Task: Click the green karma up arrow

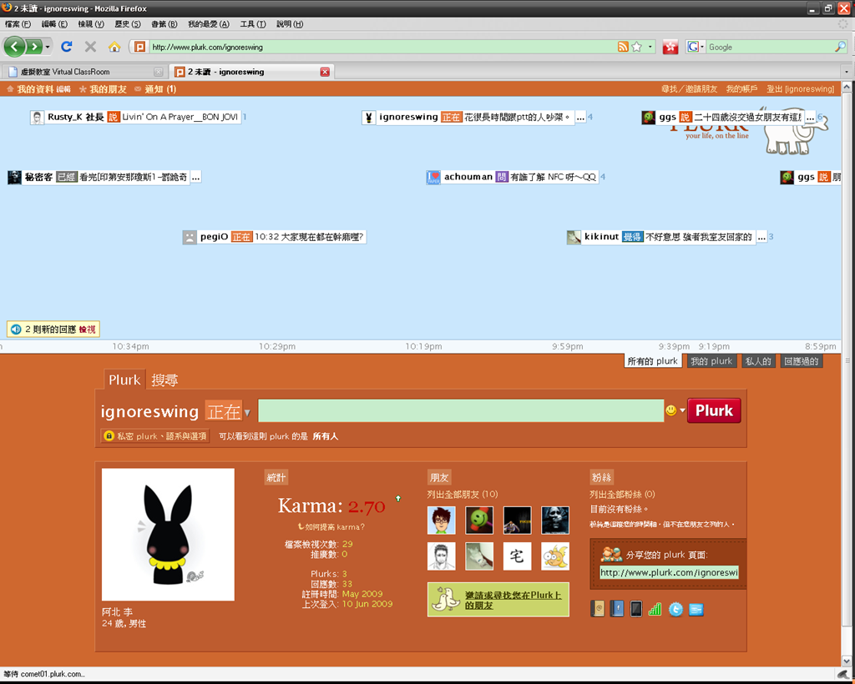Action: click(x=398, y=498)
